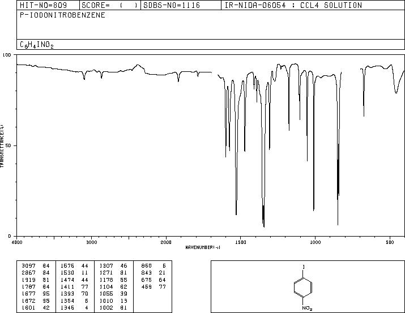Click IR-NIDA-06054 CCL4 SOLUTION label
This screenshot has width=405, height=313.
click(293, 5)
